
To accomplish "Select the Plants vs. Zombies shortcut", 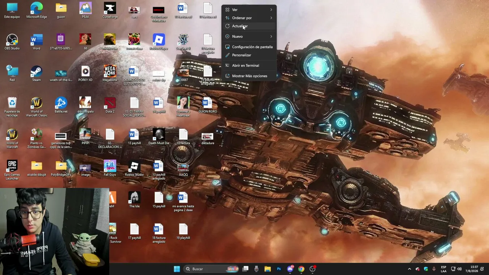I will tap(36, 139).
